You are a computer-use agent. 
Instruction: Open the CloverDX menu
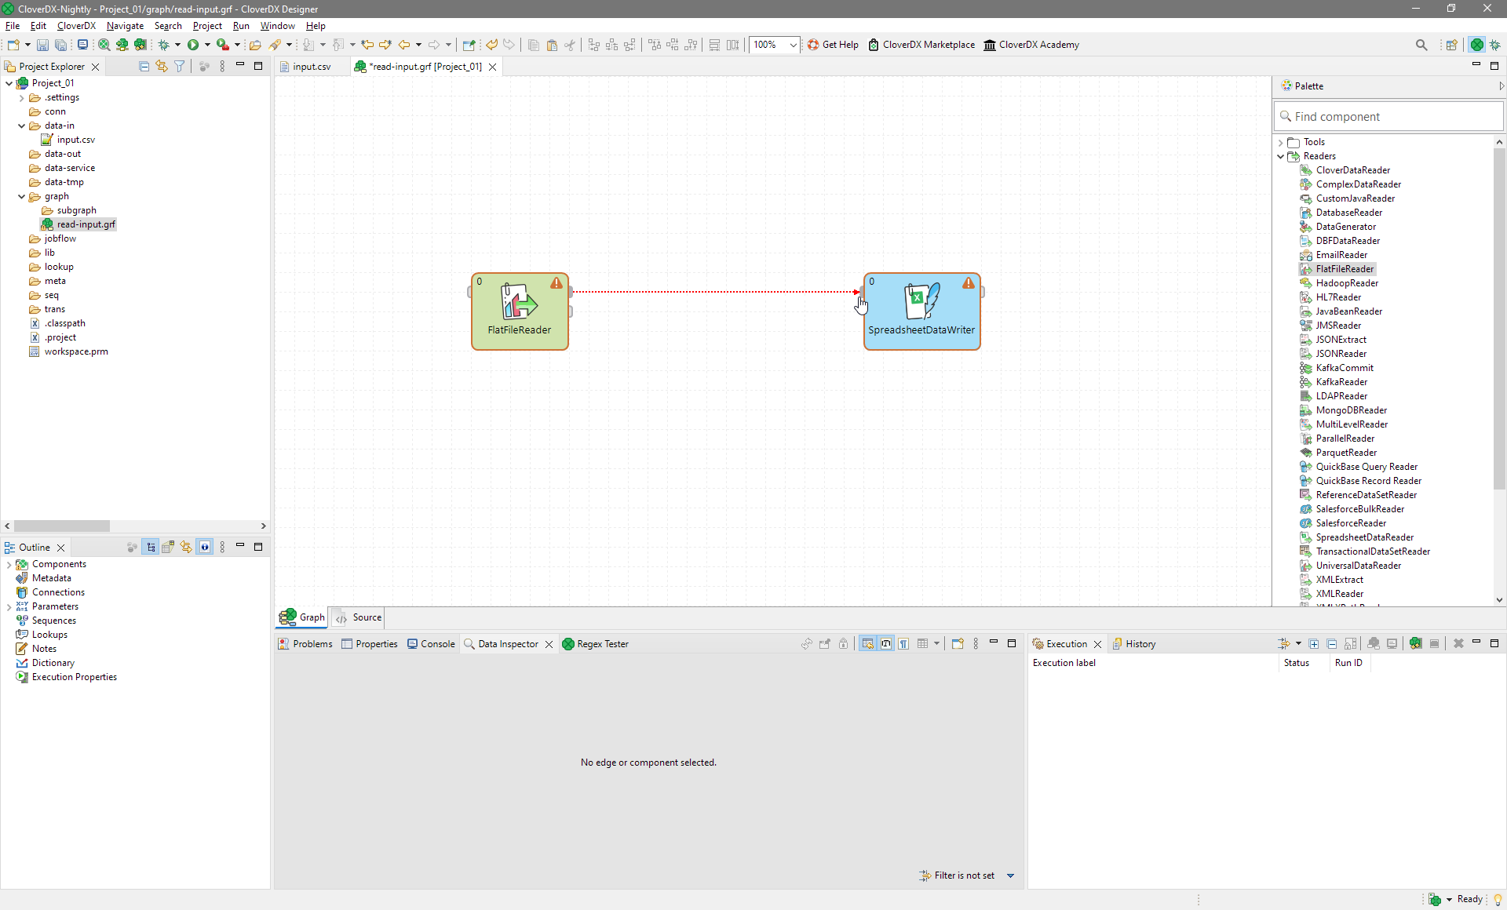[x=76, y=26]
